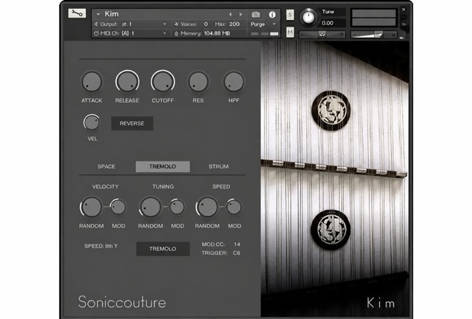Toggle the TREMOLO on/off button
472x319 pixels.
click(163, 249)
